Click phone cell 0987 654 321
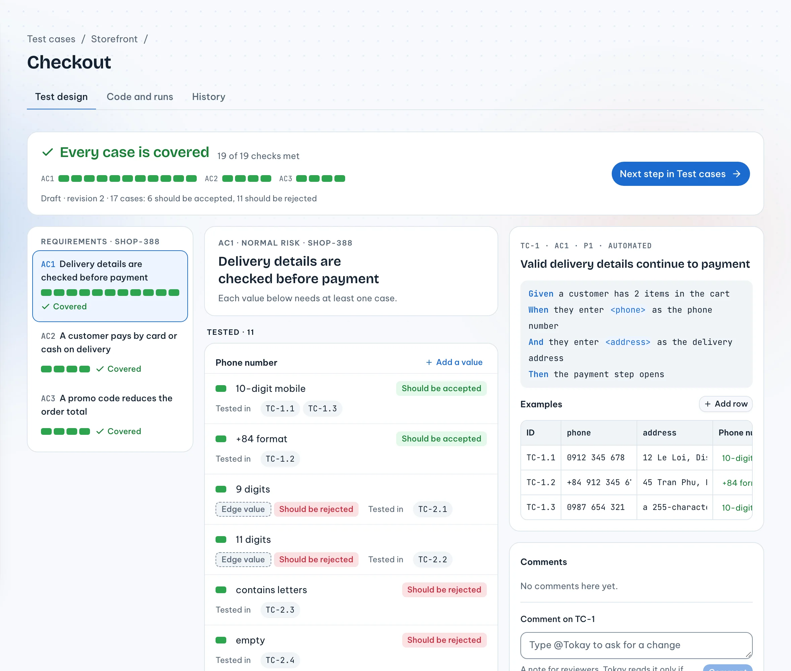This screenshot has width=791, height=671. 598,507
